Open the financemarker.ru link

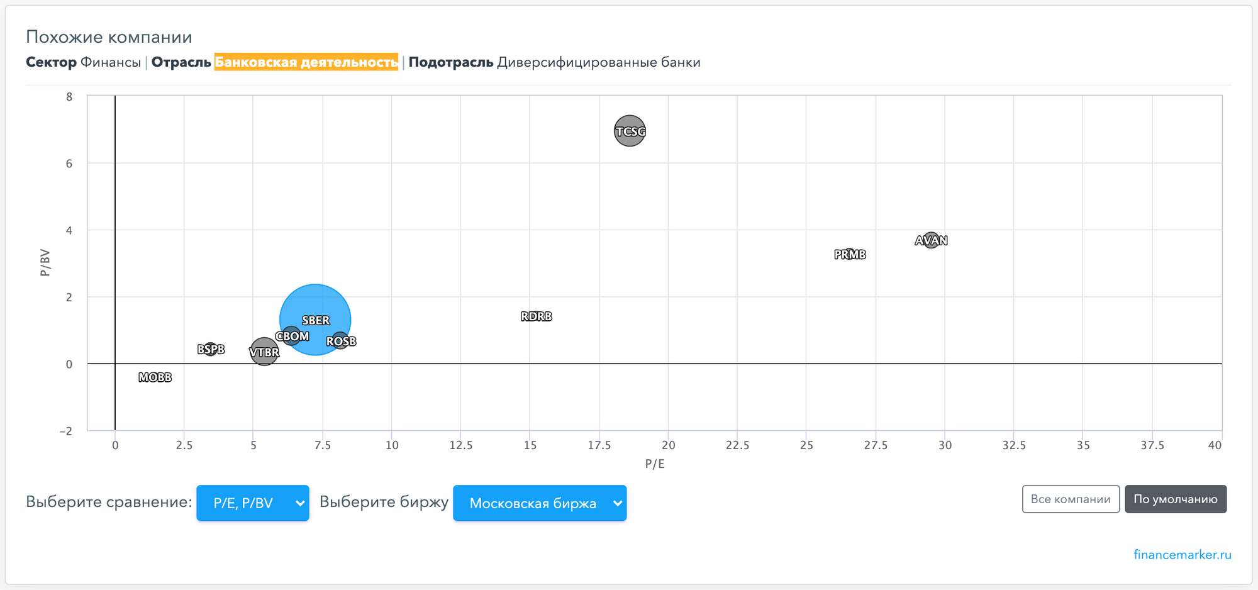click(x=1182, y=554)
